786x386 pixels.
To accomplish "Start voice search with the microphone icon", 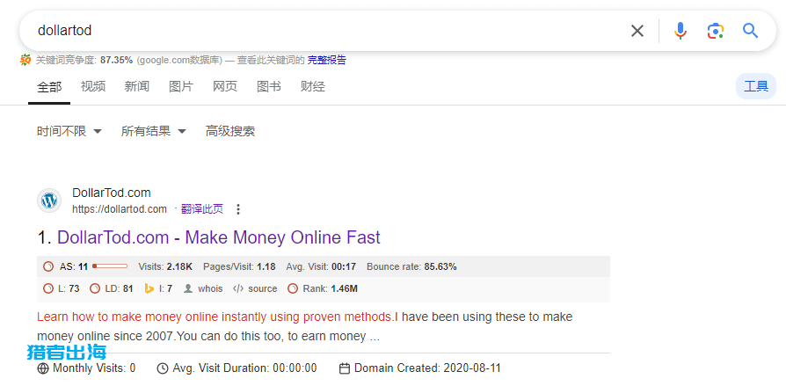I will (x=680, y=31).
